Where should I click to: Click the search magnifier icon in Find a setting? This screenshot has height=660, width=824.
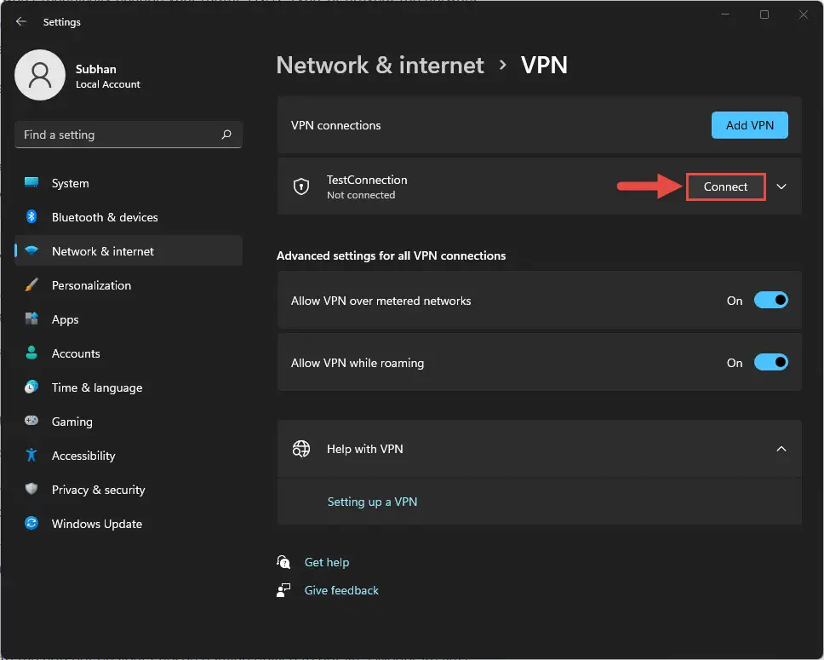[226, 135]
